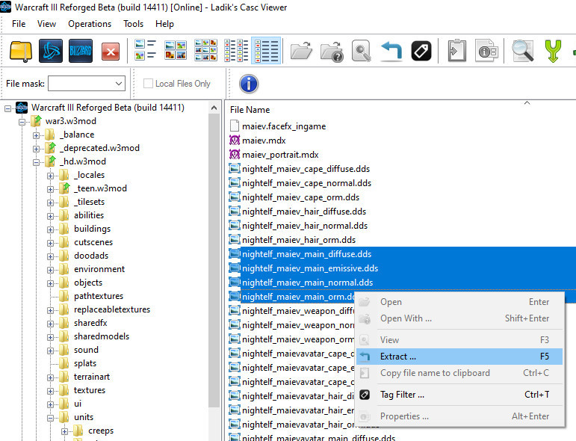Open storage with the yellow folder icon
576x441 pixels.
pyautogui.click(x=21, y=51)
